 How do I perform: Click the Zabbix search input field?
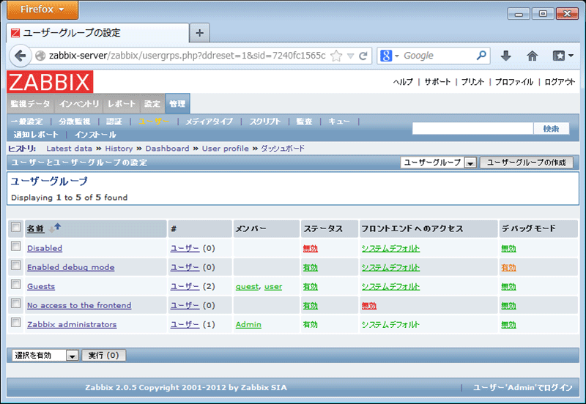click(472, 128)
